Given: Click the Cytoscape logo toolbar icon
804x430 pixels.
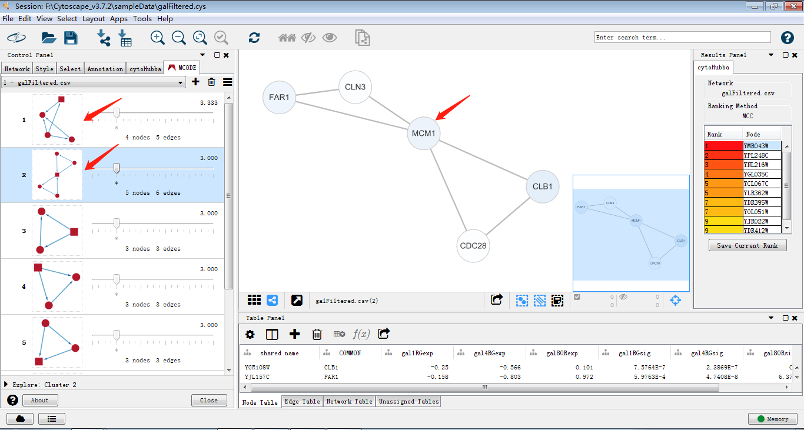Looking at the screenshot, I should (16, 38).
